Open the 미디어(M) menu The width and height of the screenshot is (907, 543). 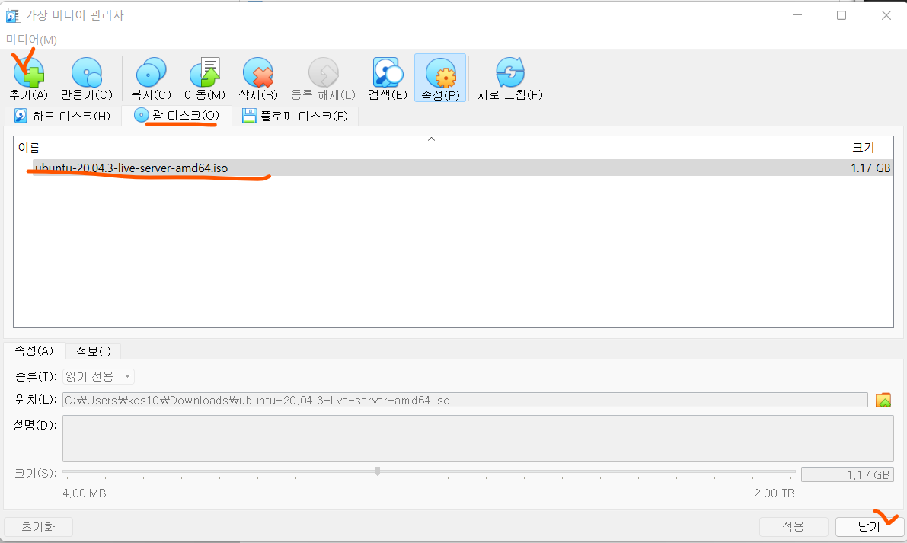pyautogui.click(x=31, y=40)
